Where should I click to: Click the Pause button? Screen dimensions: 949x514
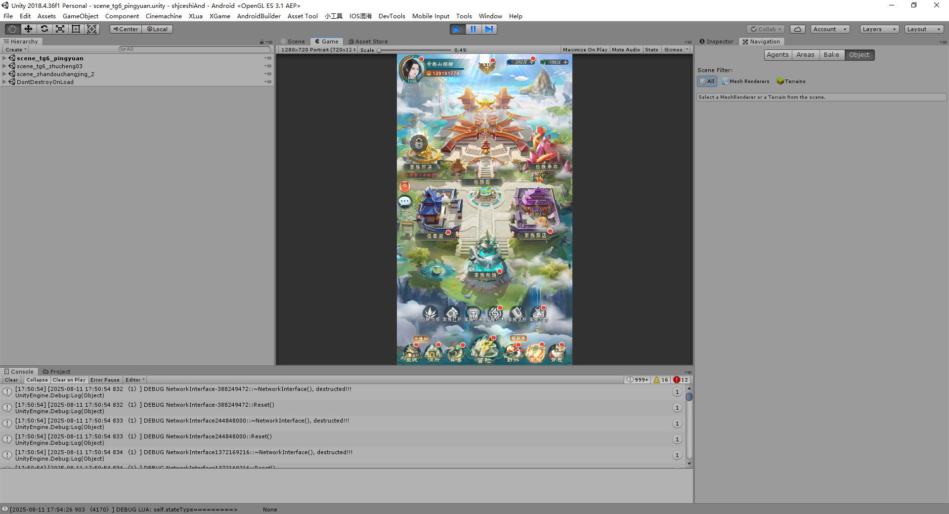[x=473, y=29]
